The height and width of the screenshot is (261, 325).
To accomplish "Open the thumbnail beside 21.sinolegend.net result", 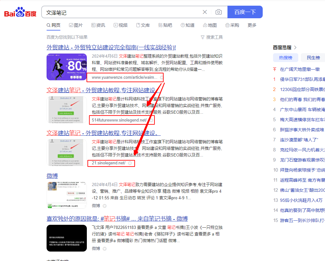I will pyautogui.click(x=67, y=152).
